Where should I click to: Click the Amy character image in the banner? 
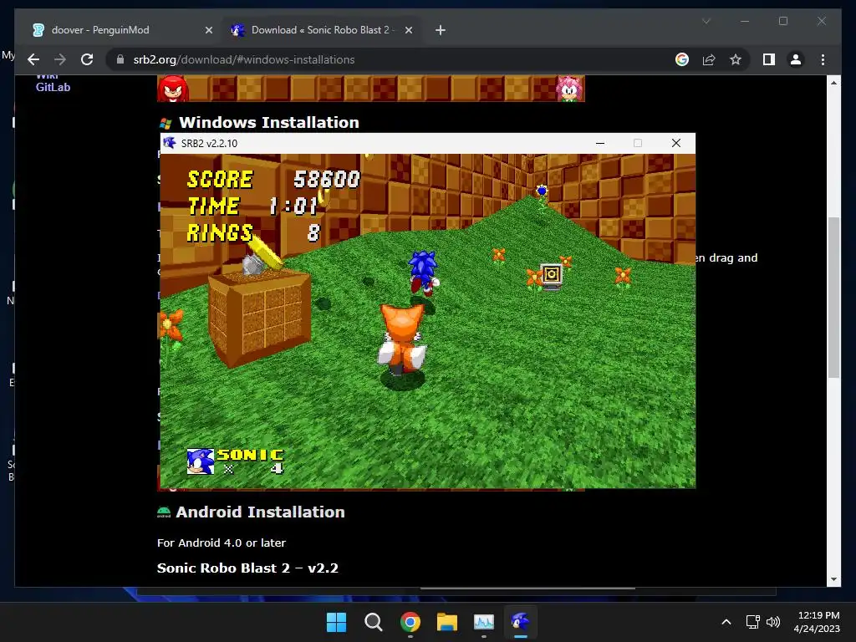(x=569, y=89)
